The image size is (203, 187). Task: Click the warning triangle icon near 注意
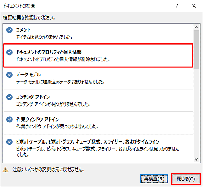coord(6,170)
